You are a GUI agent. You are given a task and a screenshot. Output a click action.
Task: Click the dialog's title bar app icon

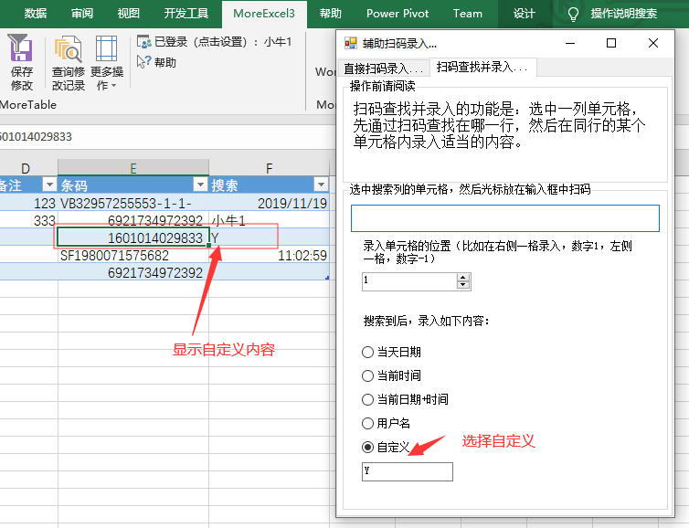click(x=350, y=43)
